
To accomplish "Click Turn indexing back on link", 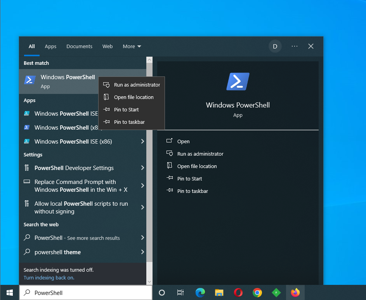I will coord(49,277).
